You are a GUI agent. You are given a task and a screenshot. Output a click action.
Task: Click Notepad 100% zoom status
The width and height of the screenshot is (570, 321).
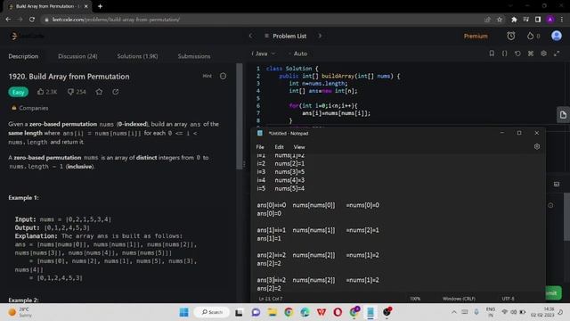[x=415, y=299]
